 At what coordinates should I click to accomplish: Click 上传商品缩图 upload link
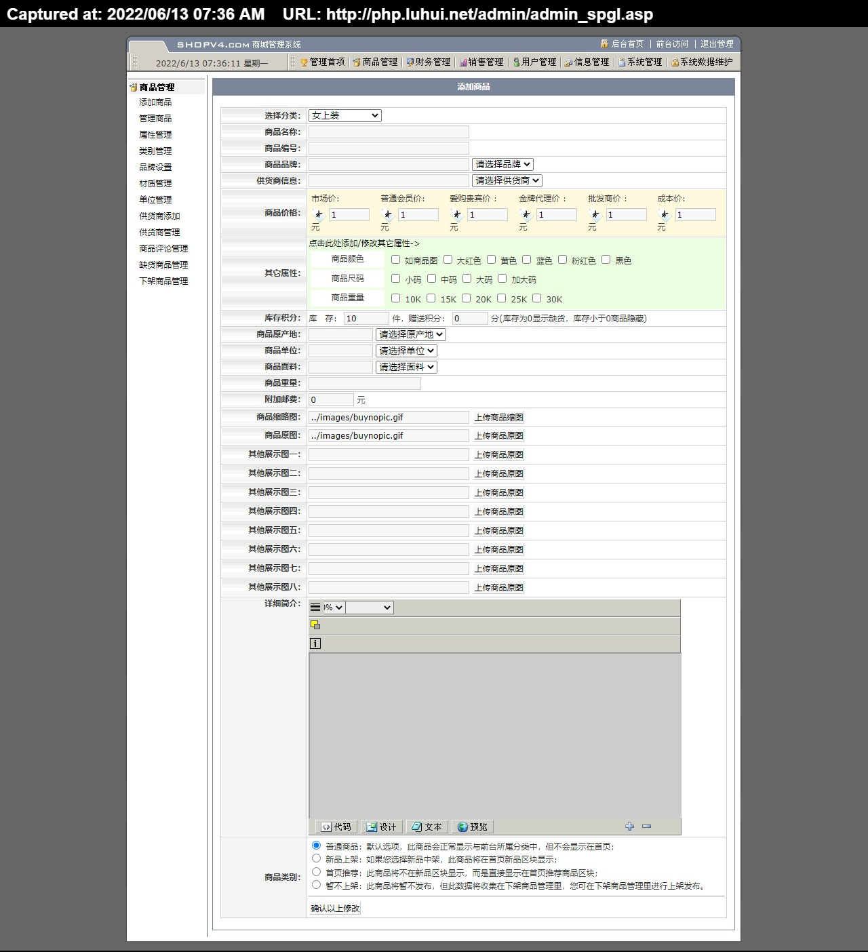click(x=498, y=418)
